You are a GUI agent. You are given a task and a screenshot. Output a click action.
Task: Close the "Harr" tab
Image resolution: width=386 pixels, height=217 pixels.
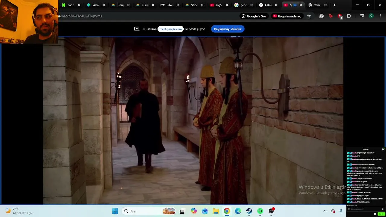tap(128, 5)
